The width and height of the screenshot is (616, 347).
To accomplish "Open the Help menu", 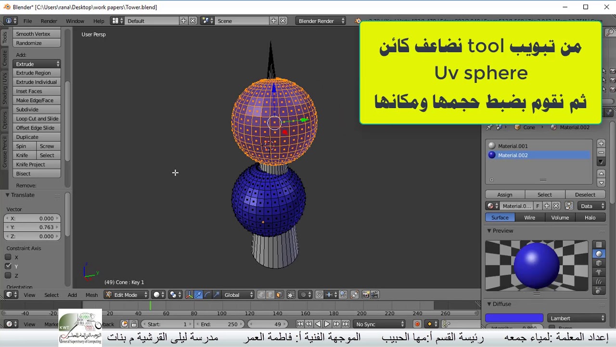I will [x=99, y=21].
